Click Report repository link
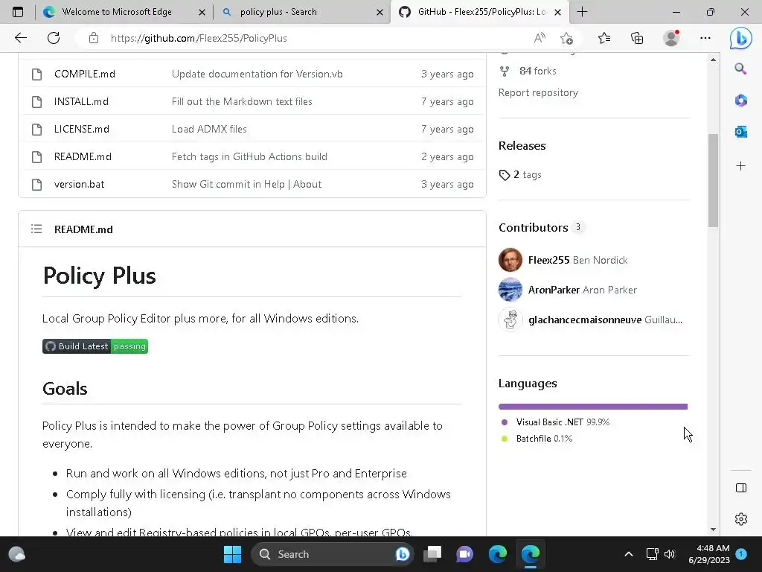Screen dimensions: 762x572 pos(538,93)
